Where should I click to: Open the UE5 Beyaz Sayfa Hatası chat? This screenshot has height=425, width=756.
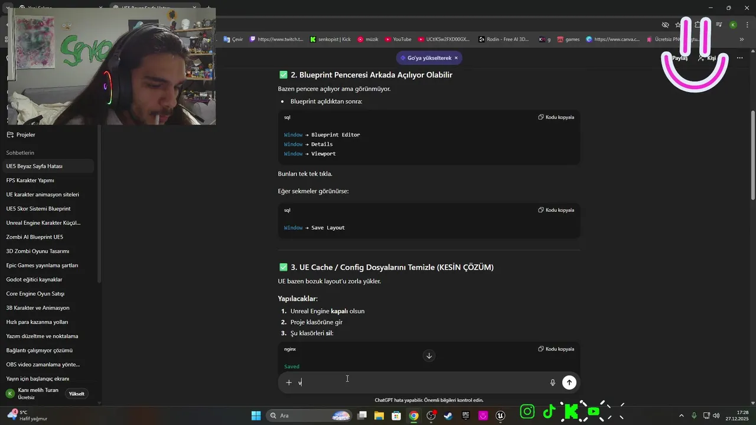click(47, 166)
